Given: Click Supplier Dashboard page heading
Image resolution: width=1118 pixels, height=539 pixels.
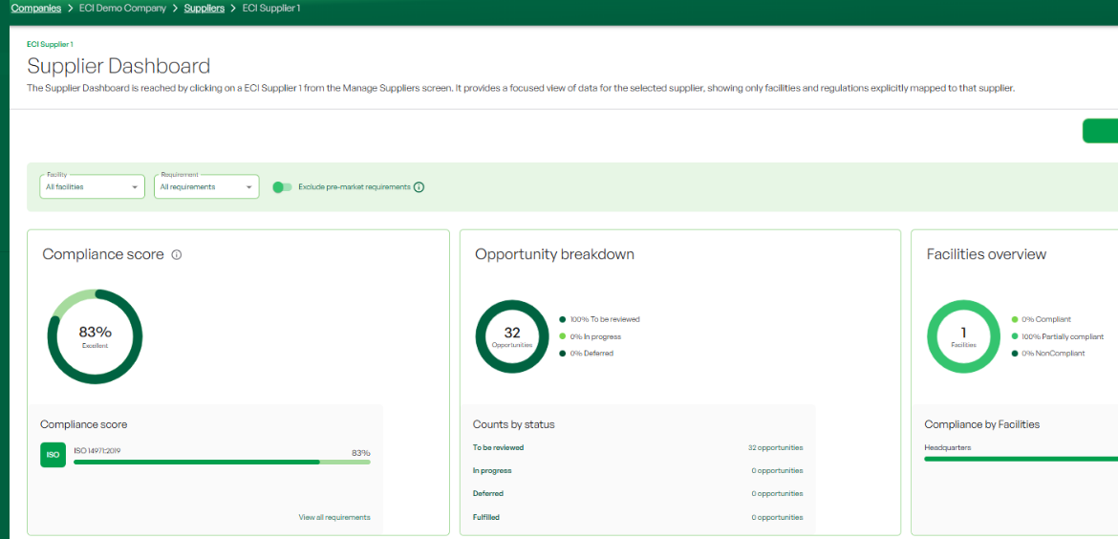Looking at the screenshot, I should pyautogui.click(x=118, y=66).
